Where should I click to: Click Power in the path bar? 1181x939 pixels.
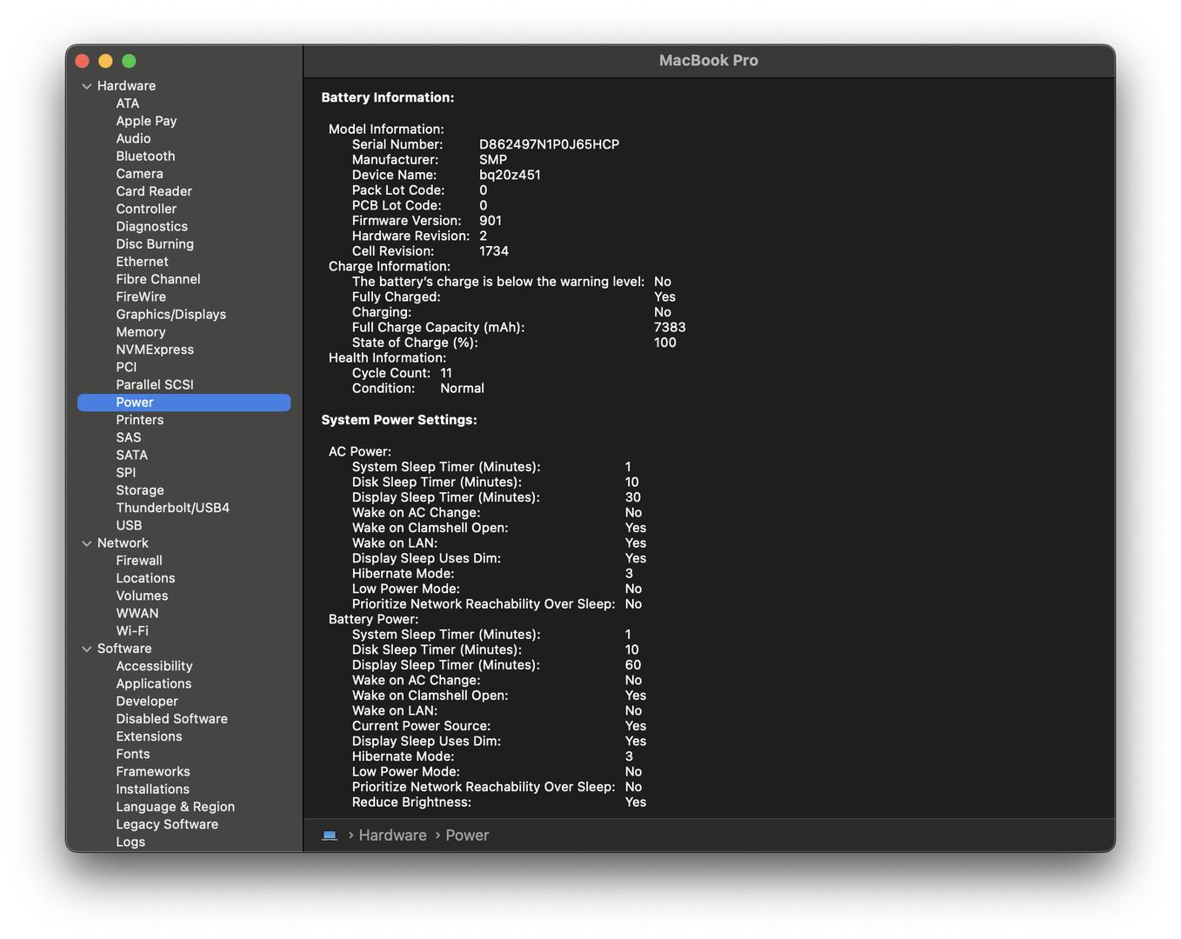[467, 836]
